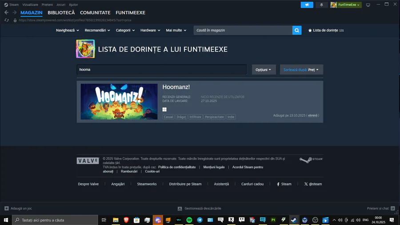The image size is (400, 225).
Task: Click the magnifier store search button
Action: (297, 30)
